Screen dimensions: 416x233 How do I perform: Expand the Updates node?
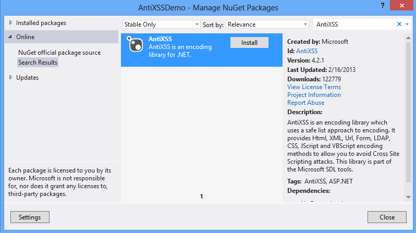tap(10, 78)
